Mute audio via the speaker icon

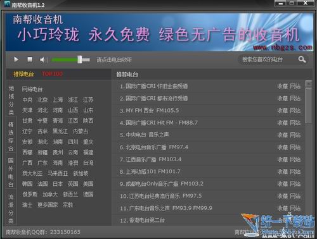44,60
